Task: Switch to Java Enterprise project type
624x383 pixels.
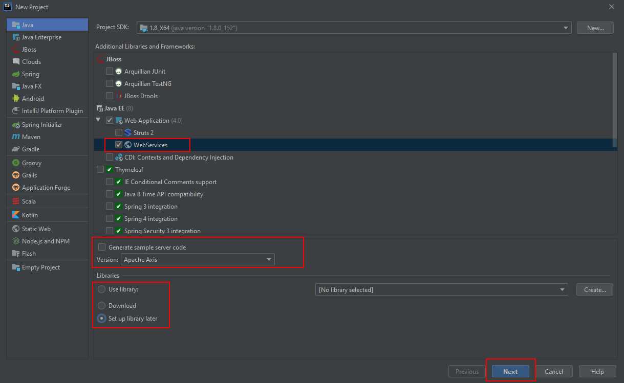Action: pyautogui.click(x=47, y=37)
